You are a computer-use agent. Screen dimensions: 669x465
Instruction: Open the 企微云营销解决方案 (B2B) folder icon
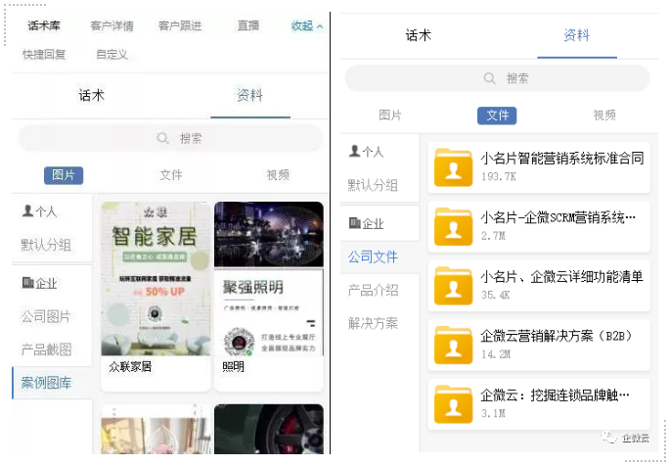point(453,345)
